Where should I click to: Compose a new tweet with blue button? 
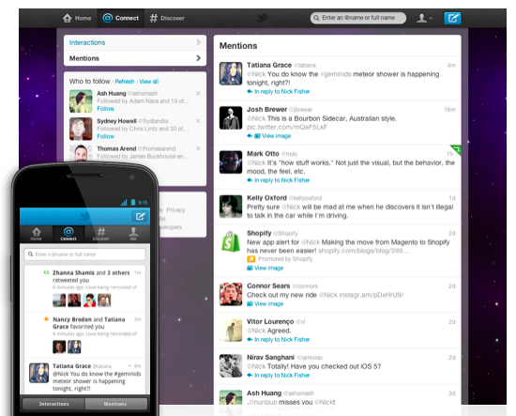coord(452,18)
